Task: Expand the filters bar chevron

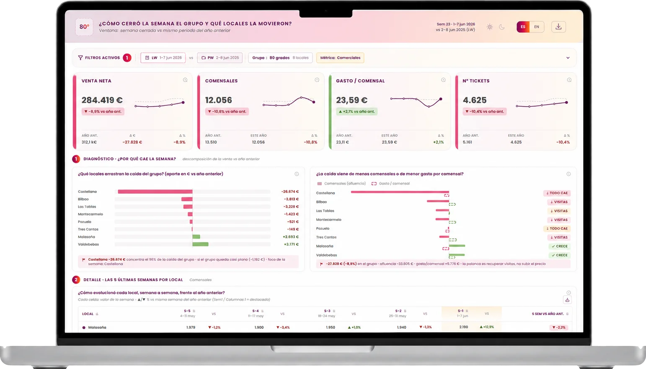Action: pyautogui.click(x=568, y=58)
